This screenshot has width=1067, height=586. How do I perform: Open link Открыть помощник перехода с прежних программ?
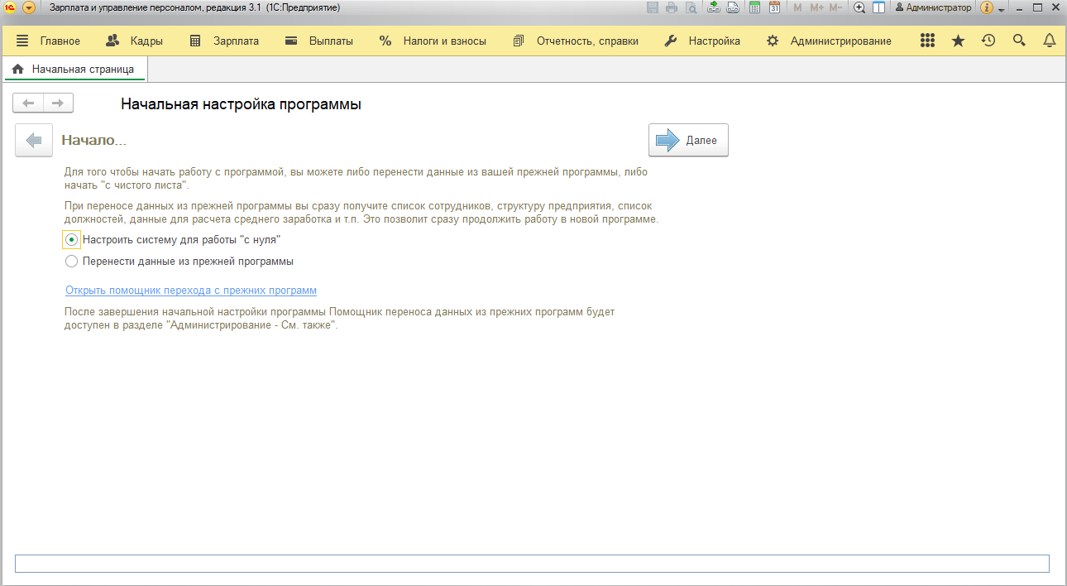pyautogui.click(x=191, y=291)
